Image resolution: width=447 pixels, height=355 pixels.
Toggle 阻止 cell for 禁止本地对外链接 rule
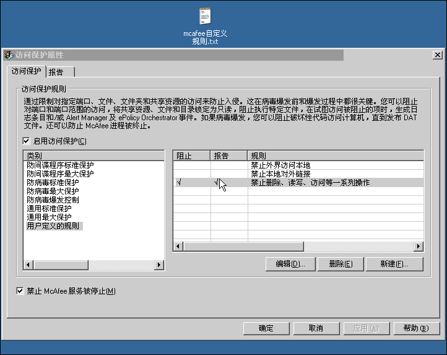[191, 174]
